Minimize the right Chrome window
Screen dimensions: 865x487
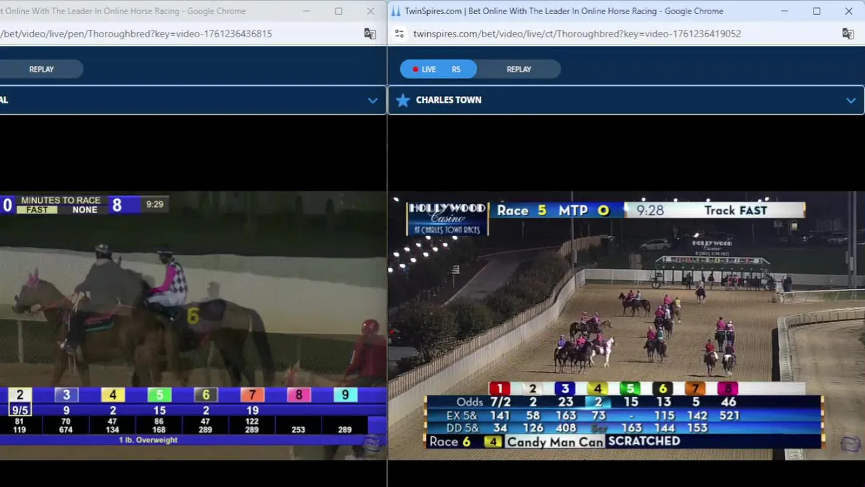click(x=784, y=11)
